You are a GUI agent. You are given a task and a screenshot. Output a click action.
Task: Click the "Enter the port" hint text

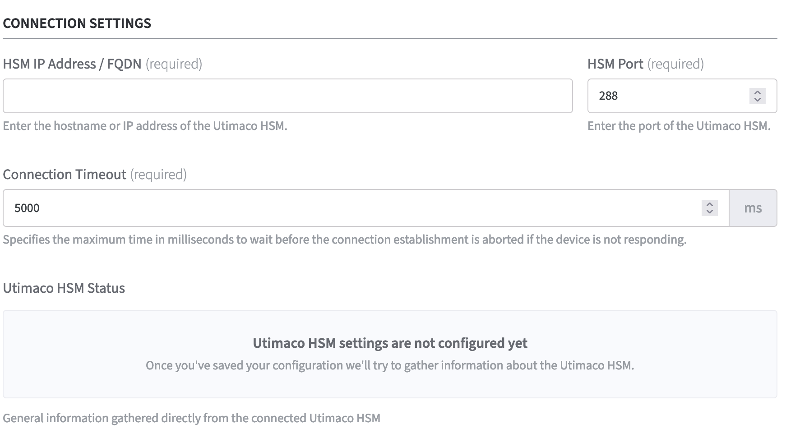click(679, 126)
